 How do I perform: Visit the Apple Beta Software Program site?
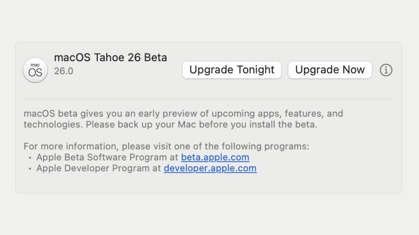[x=215, y=157]
